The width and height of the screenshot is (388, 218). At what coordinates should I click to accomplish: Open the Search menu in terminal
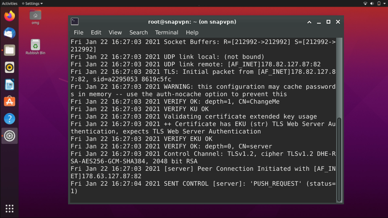point(138,33)
